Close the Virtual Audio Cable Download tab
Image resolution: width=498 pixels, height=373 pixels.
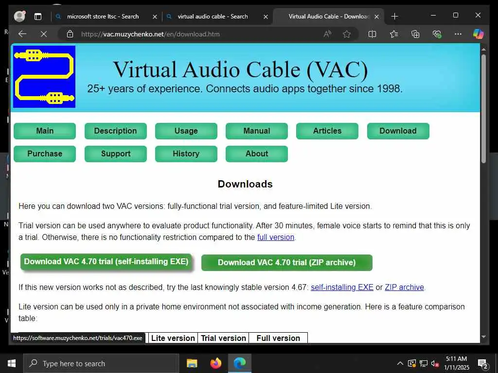click(x=377, y=17)
